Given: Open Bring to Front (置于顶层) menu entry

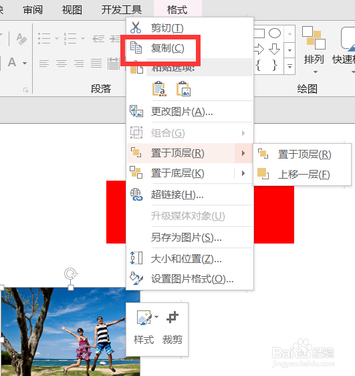Looking at the screenshot, I should [x=181, y=153].
